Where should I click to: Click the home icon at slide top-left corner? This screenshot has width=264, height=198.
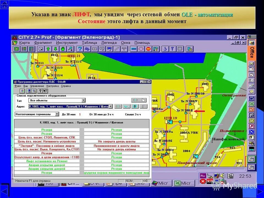coord(4,5)
